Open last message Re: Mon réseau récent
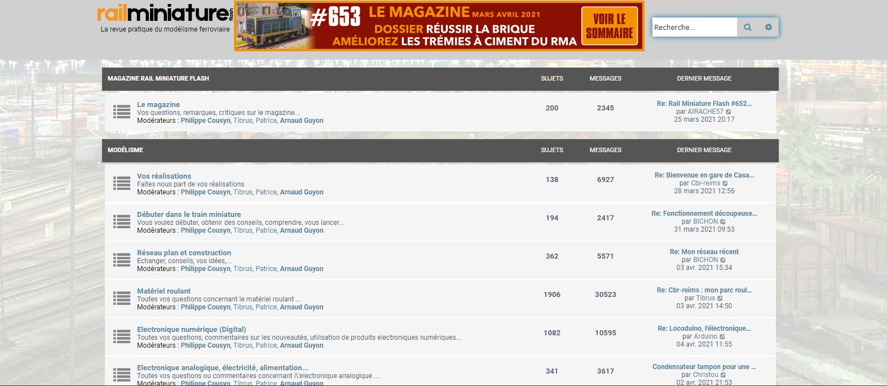The image size is (887, 386). 704,252
